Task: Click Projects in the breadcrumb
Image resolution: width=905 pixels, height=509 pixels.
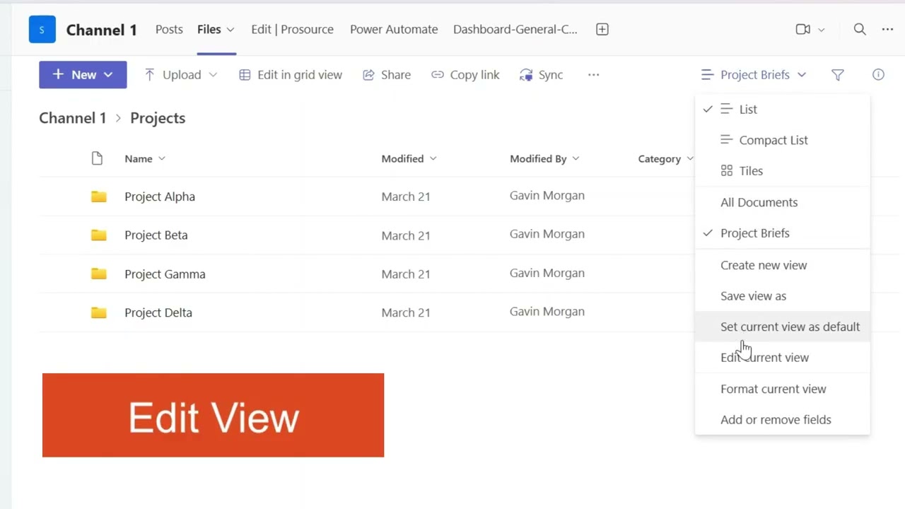Action: point(158,118)
